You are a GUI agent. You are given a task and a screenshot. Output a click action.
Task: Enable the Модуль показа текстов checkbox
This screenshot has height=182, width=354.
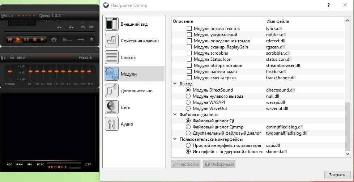[x=189, y=29]
